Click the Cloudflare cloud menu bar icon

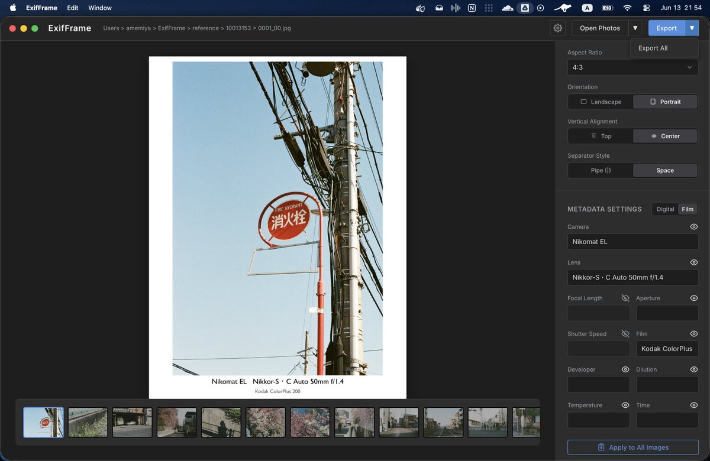tap(507, 8)
